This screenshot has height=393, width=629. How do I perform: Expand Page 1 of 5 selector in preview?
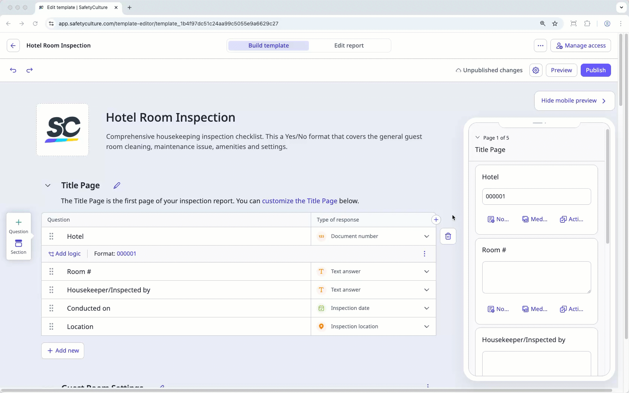click(x=492, y=138)
